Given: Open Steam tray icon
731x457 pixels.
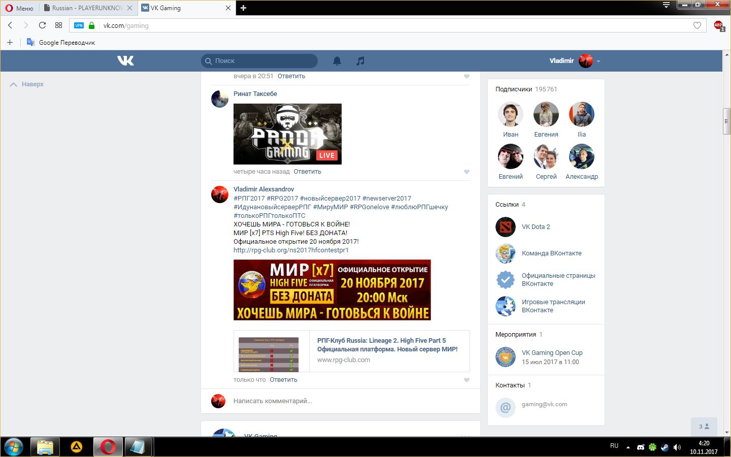Looking at the screenshot, I should 664,447.
